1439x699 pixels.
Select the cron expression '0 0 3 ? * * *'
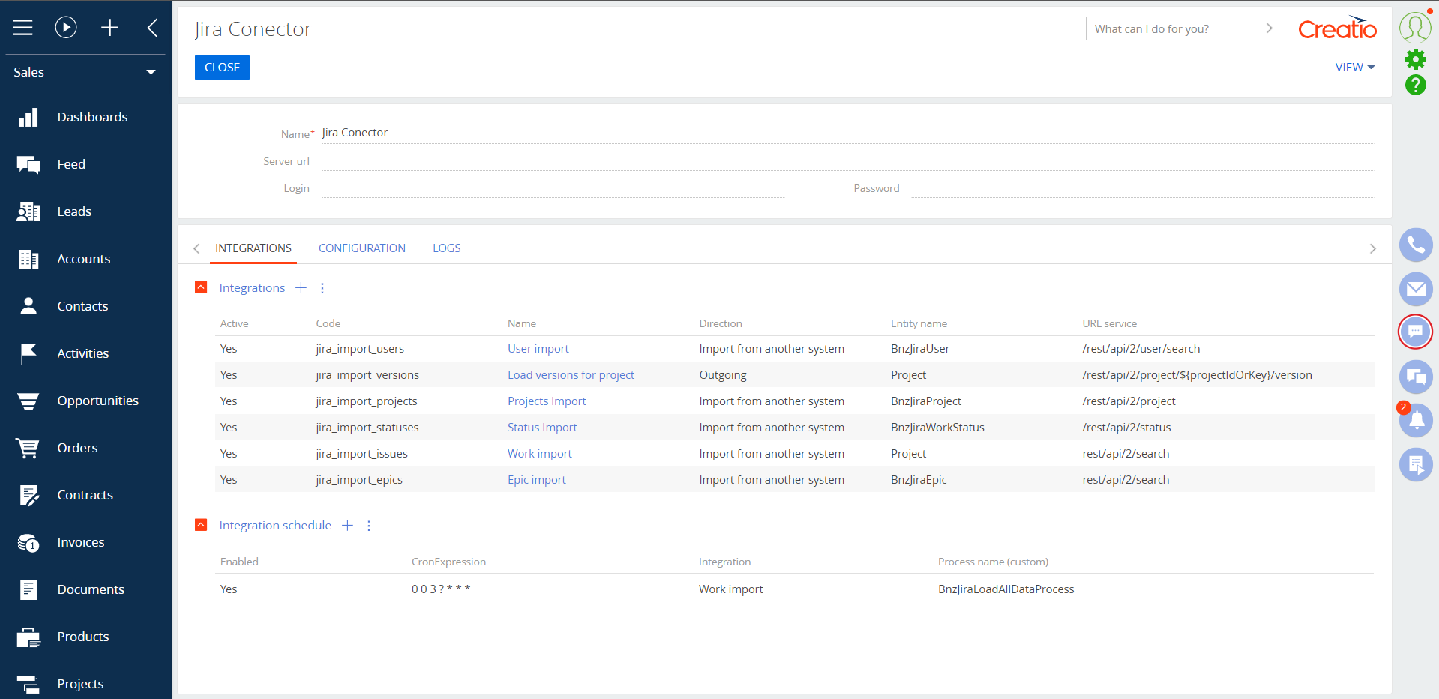pyautogui.click(x=441, y=589)
